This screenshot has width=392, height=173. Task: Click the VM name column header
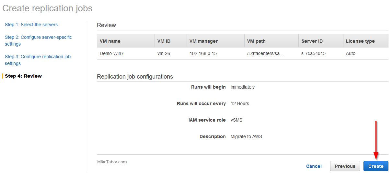(x=126, y=41)
